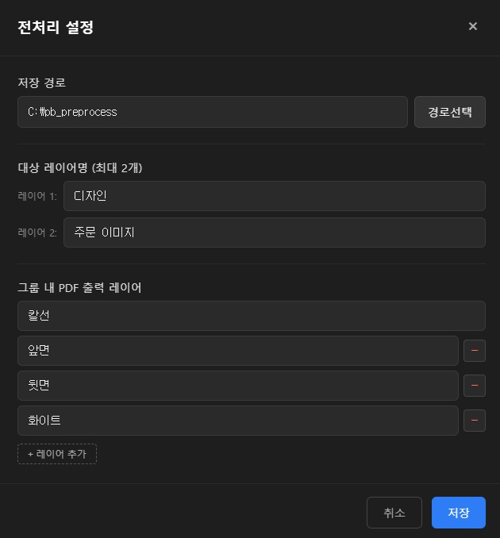Select the 저장 경로 label
Screen dimensions: 500x538
(x=41, y=83)
